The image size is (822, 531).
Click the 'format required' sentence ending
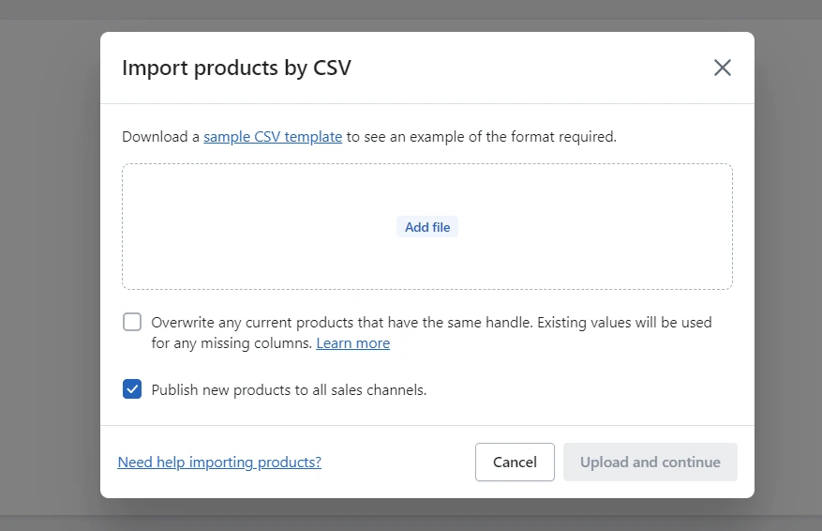click(x=563, y=137)
